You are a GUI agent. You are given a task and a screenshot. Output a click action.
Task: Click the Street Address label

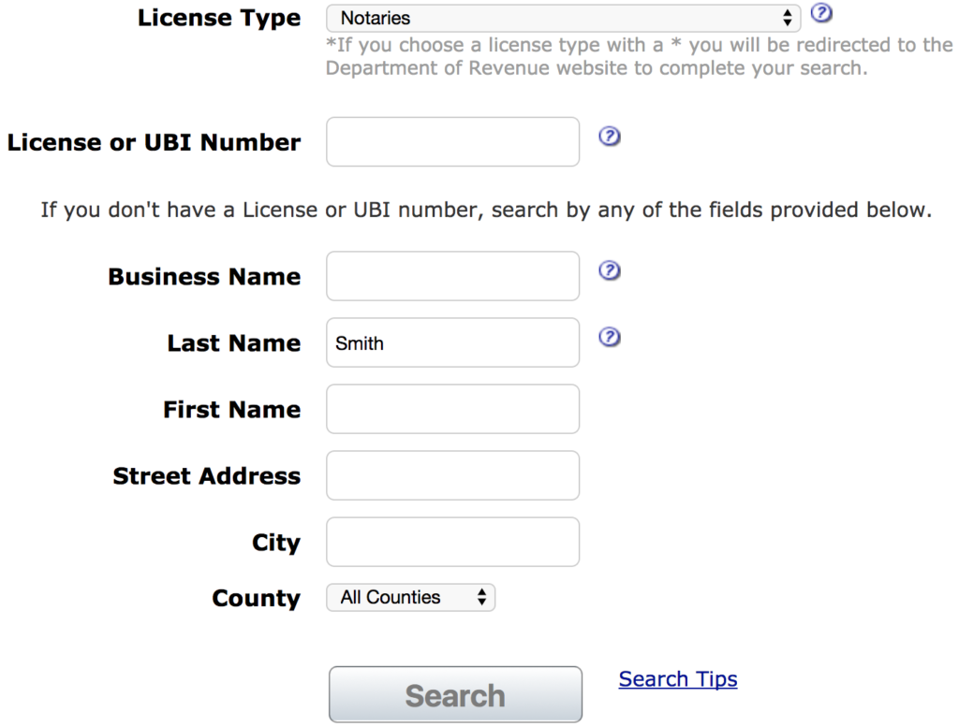pyautogui.click(x=207, y=476)
